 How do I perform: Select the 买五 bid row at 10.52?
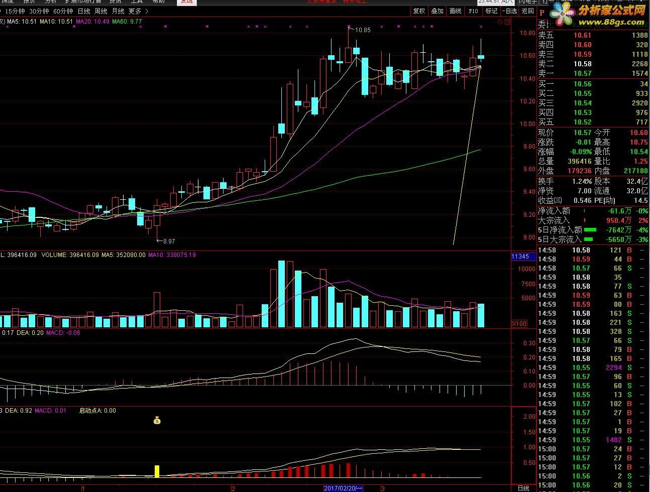[x=593, y=122]
